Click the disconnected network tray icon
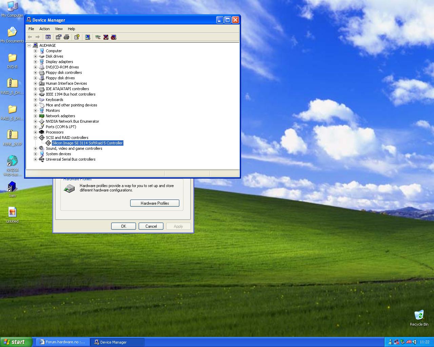This screenshot has width=434, height=347. click(396, 342)
